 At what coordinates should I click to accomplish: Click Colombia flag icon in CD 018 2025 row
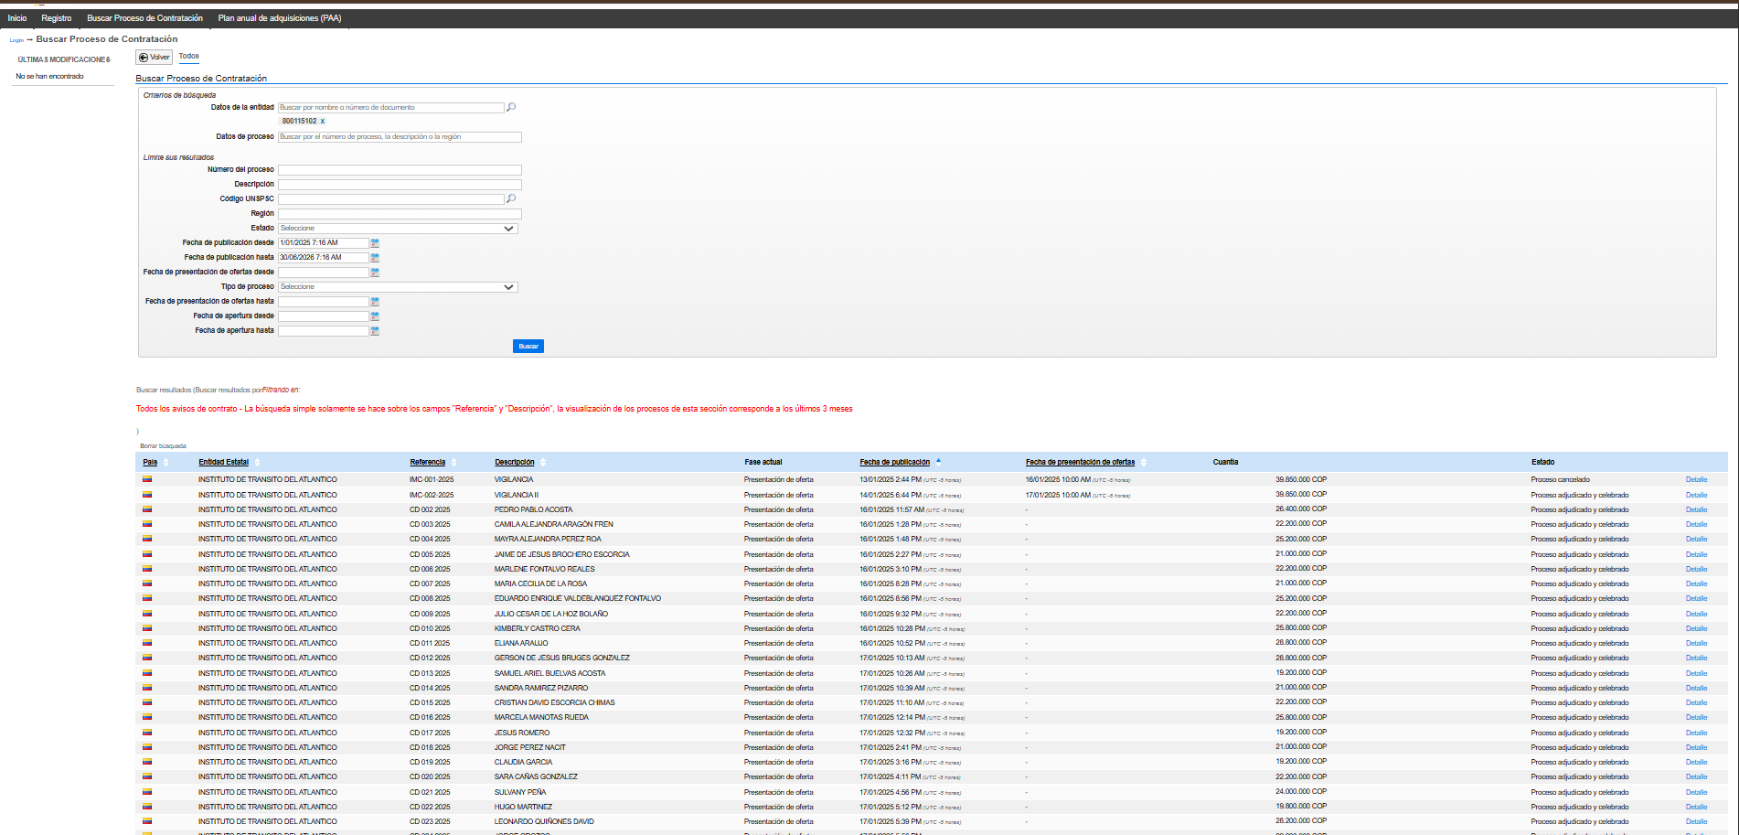pyautogui.click(x=146, y=747)
